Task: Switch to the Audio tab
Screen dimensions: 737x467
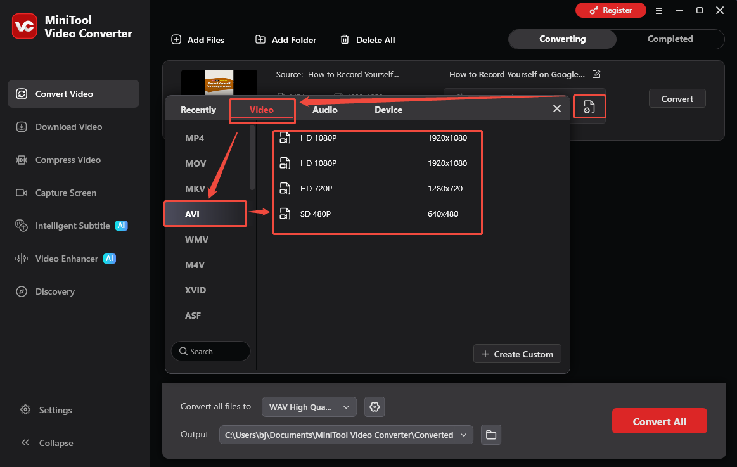Action: point(325,110)
